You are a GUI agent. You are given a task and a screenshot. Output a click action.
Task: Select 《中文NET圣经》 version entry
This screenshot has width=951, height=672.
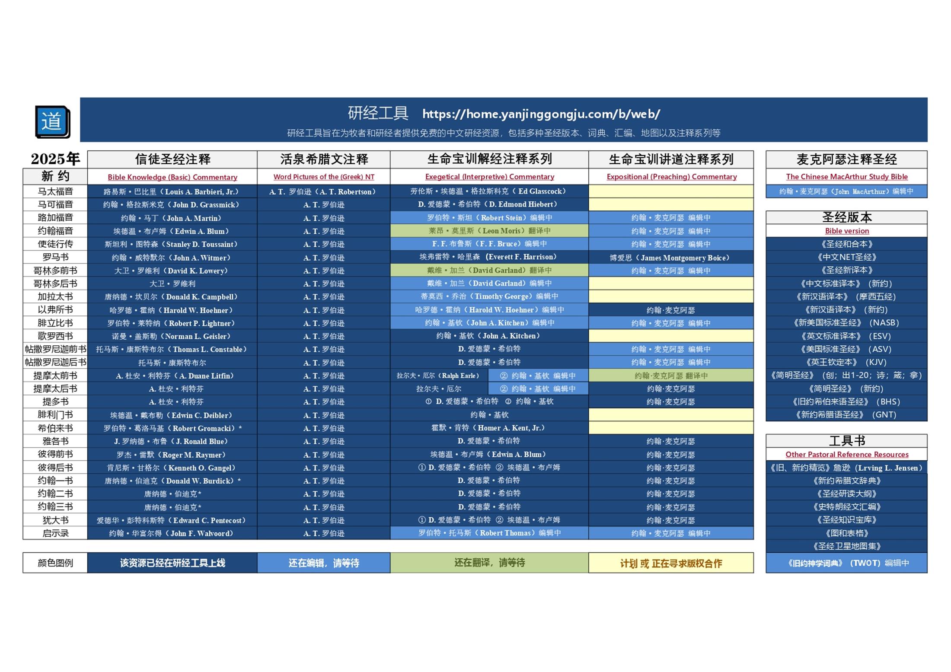[846, 258]
